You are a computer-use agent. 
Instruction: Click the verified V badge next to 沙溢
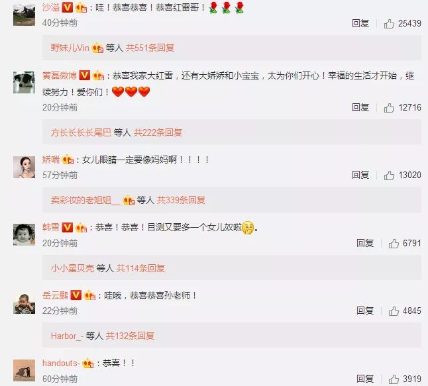(67, 8)
